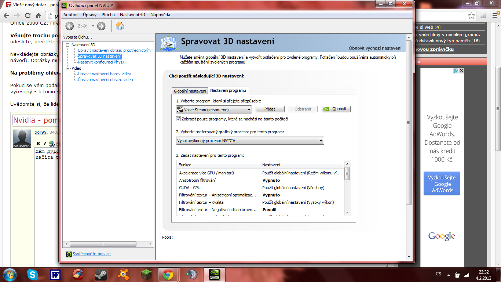Show hidden system tray icons
The image size is (501, 282).
(448, 274)
